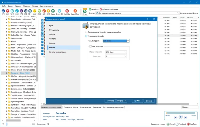Image resolution: width=200 pixels, height=127 pixels.
Task: Click the START button
Action: click(x=137, y=101)
